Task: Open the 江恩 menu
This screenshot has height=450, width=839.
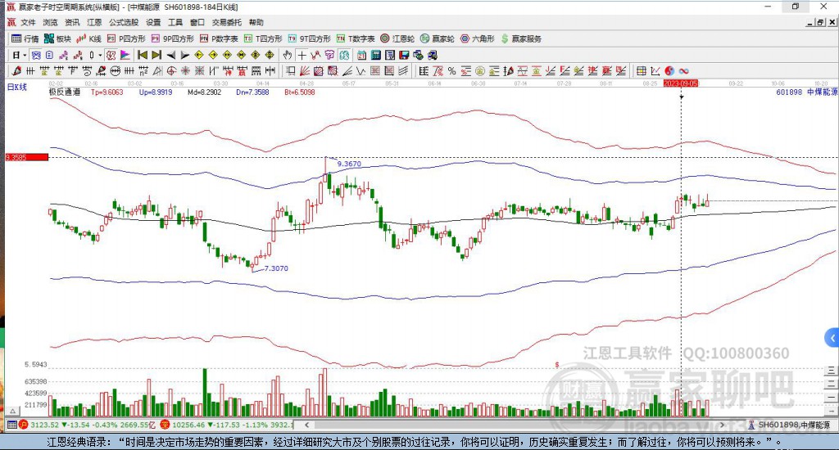Action: click(x=94, y=22)
